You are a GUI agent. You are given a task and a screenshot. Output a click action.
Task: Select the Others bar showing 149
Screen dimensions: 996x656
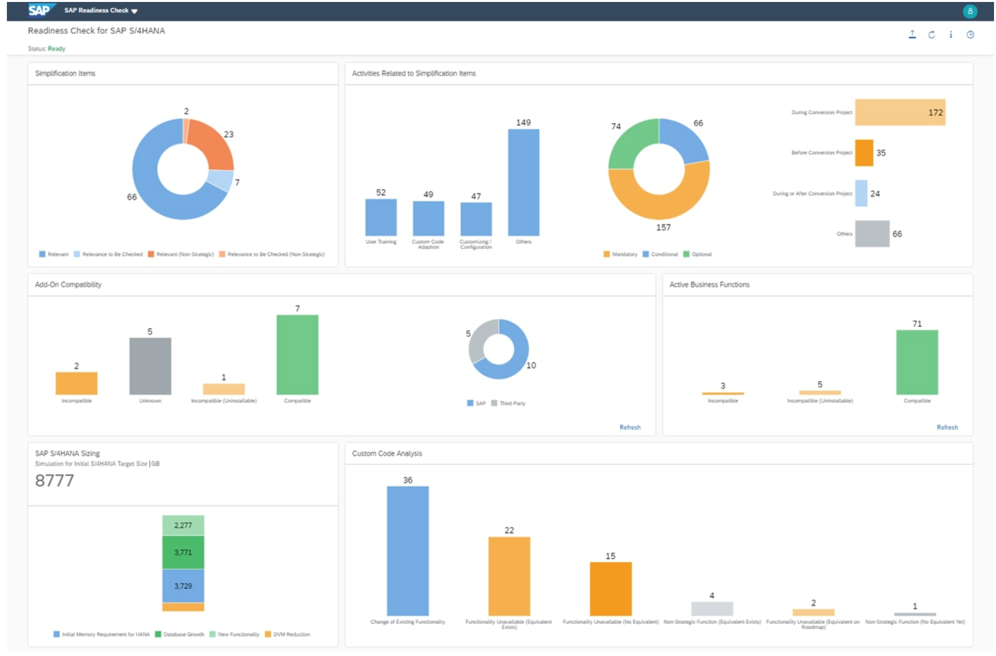pyautogui.click(x=524, y=182)
